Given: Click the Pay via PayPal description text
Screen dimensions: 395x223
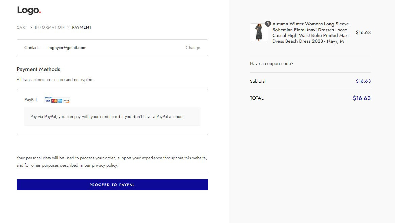Looking at the screenshot, I should tap(108, 117).
